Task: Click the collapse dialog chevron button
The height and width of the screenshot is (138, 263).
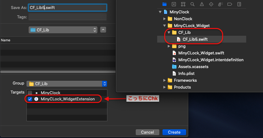Action: 103,30
